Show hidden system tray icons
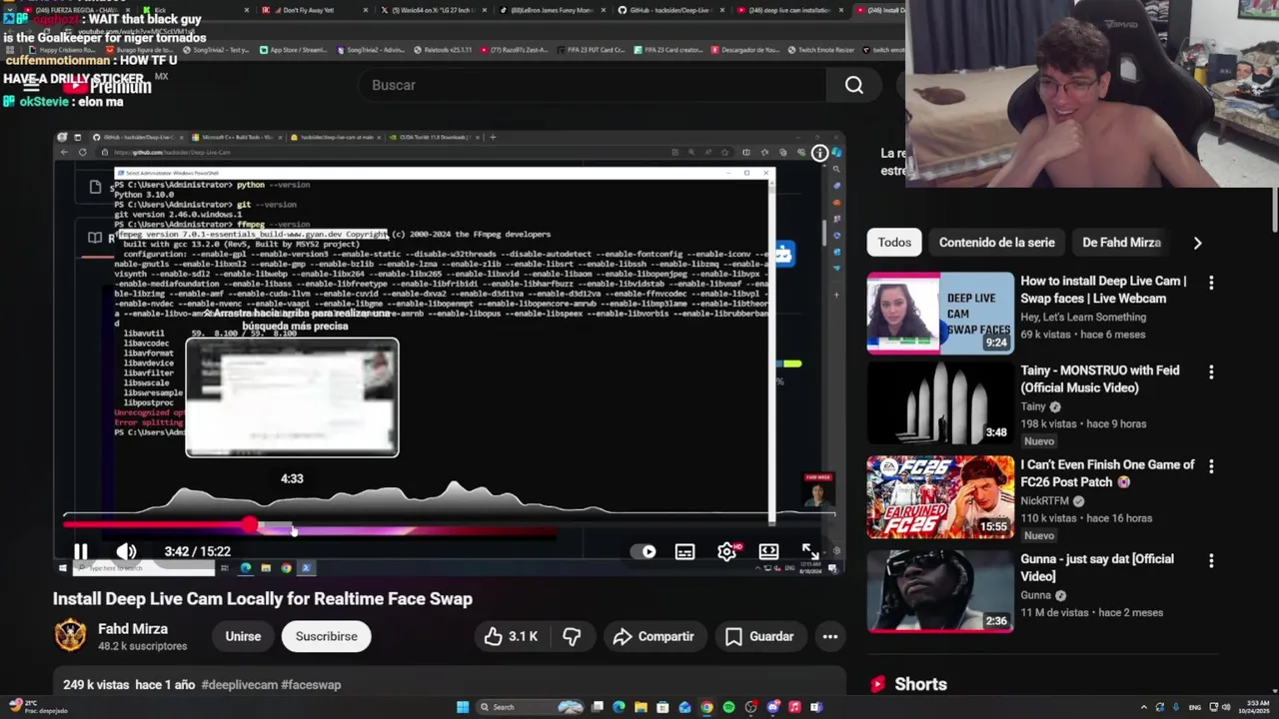Image resolution: width=1279 pixels, height=719 pixels. coord(1144,707)
